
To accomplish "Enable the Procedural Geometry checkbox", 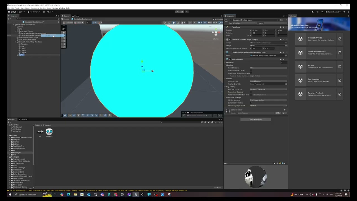I will point(251,92).
